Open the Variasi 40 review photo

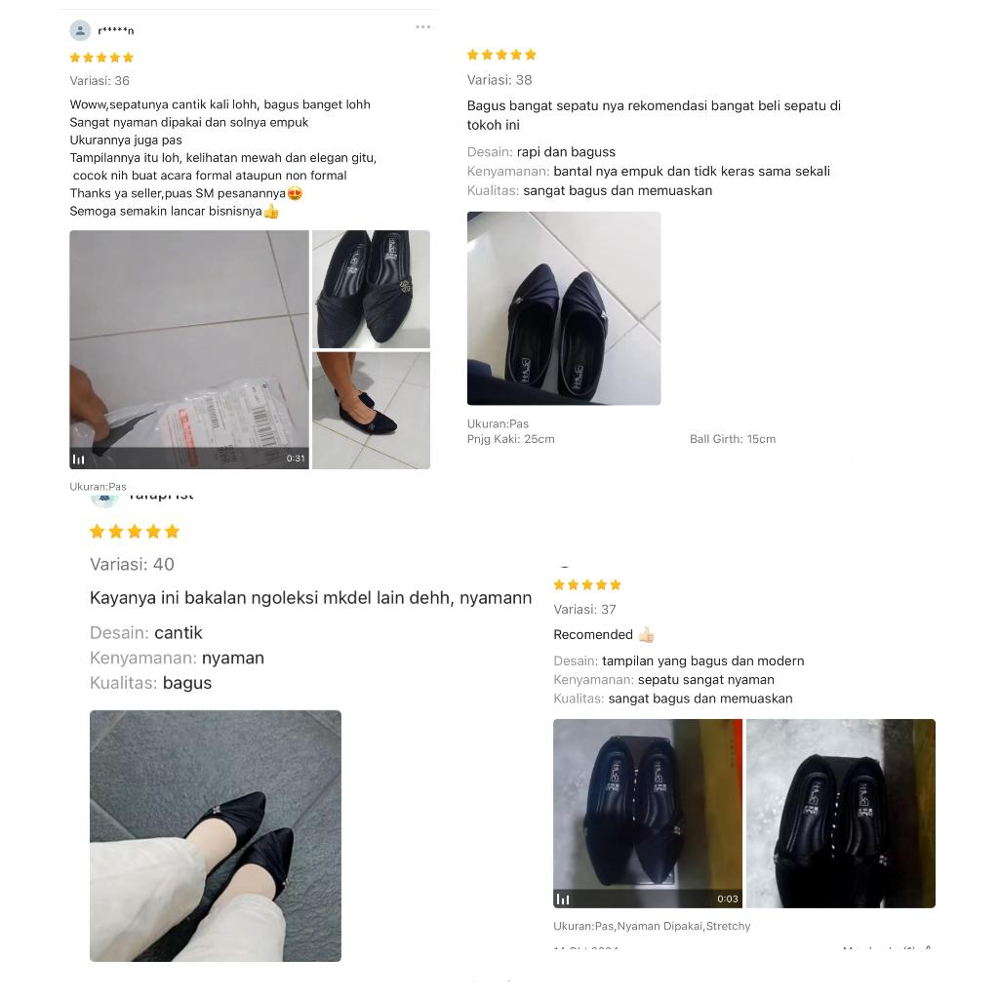coord(216,836)
